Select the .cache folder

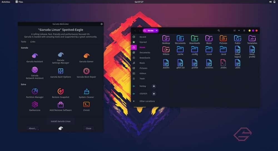pos(180,51)
